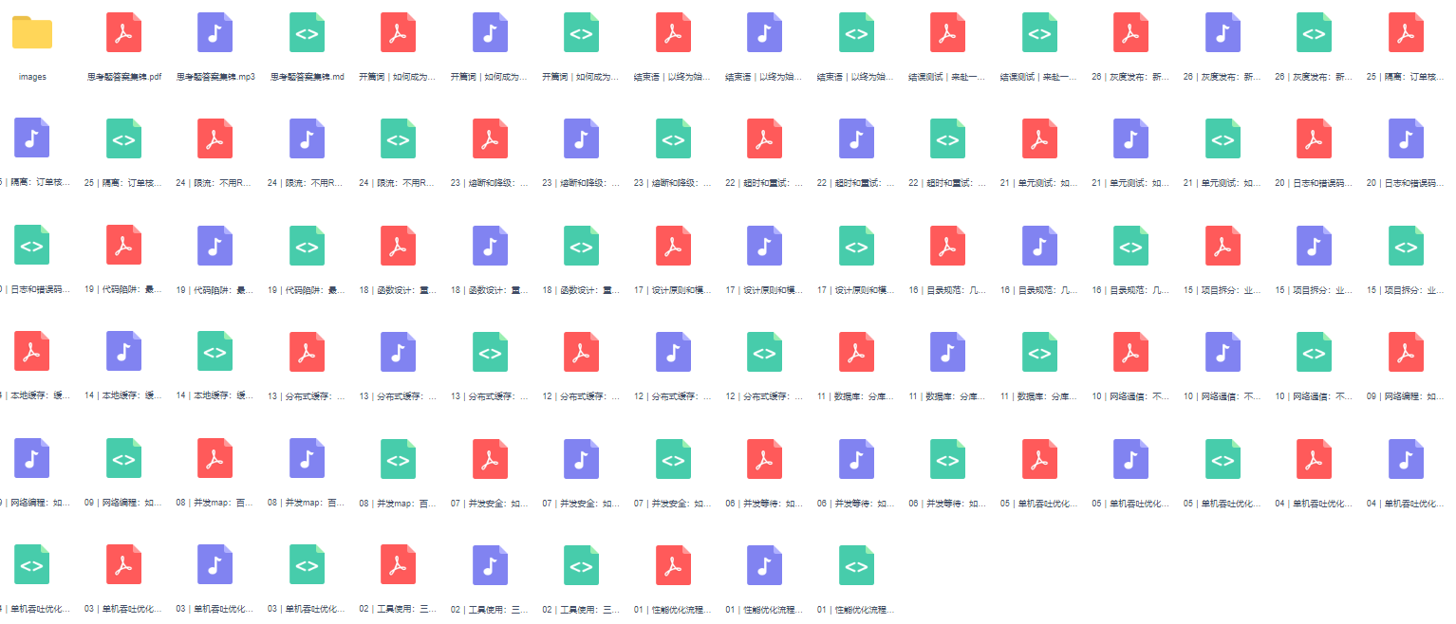Screen dimensions: 1456x624
Task: Open the images folder
Action: coord(32,33)
